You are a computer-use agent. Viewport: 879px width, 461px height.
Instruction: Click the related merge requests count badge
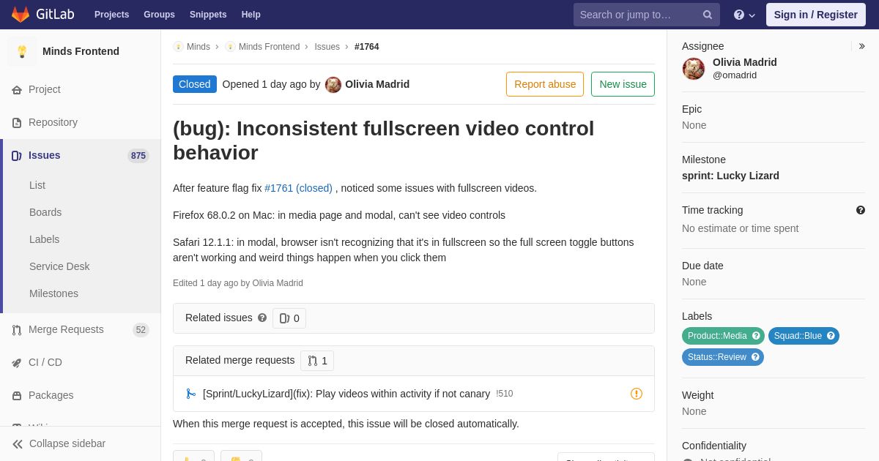317,361
